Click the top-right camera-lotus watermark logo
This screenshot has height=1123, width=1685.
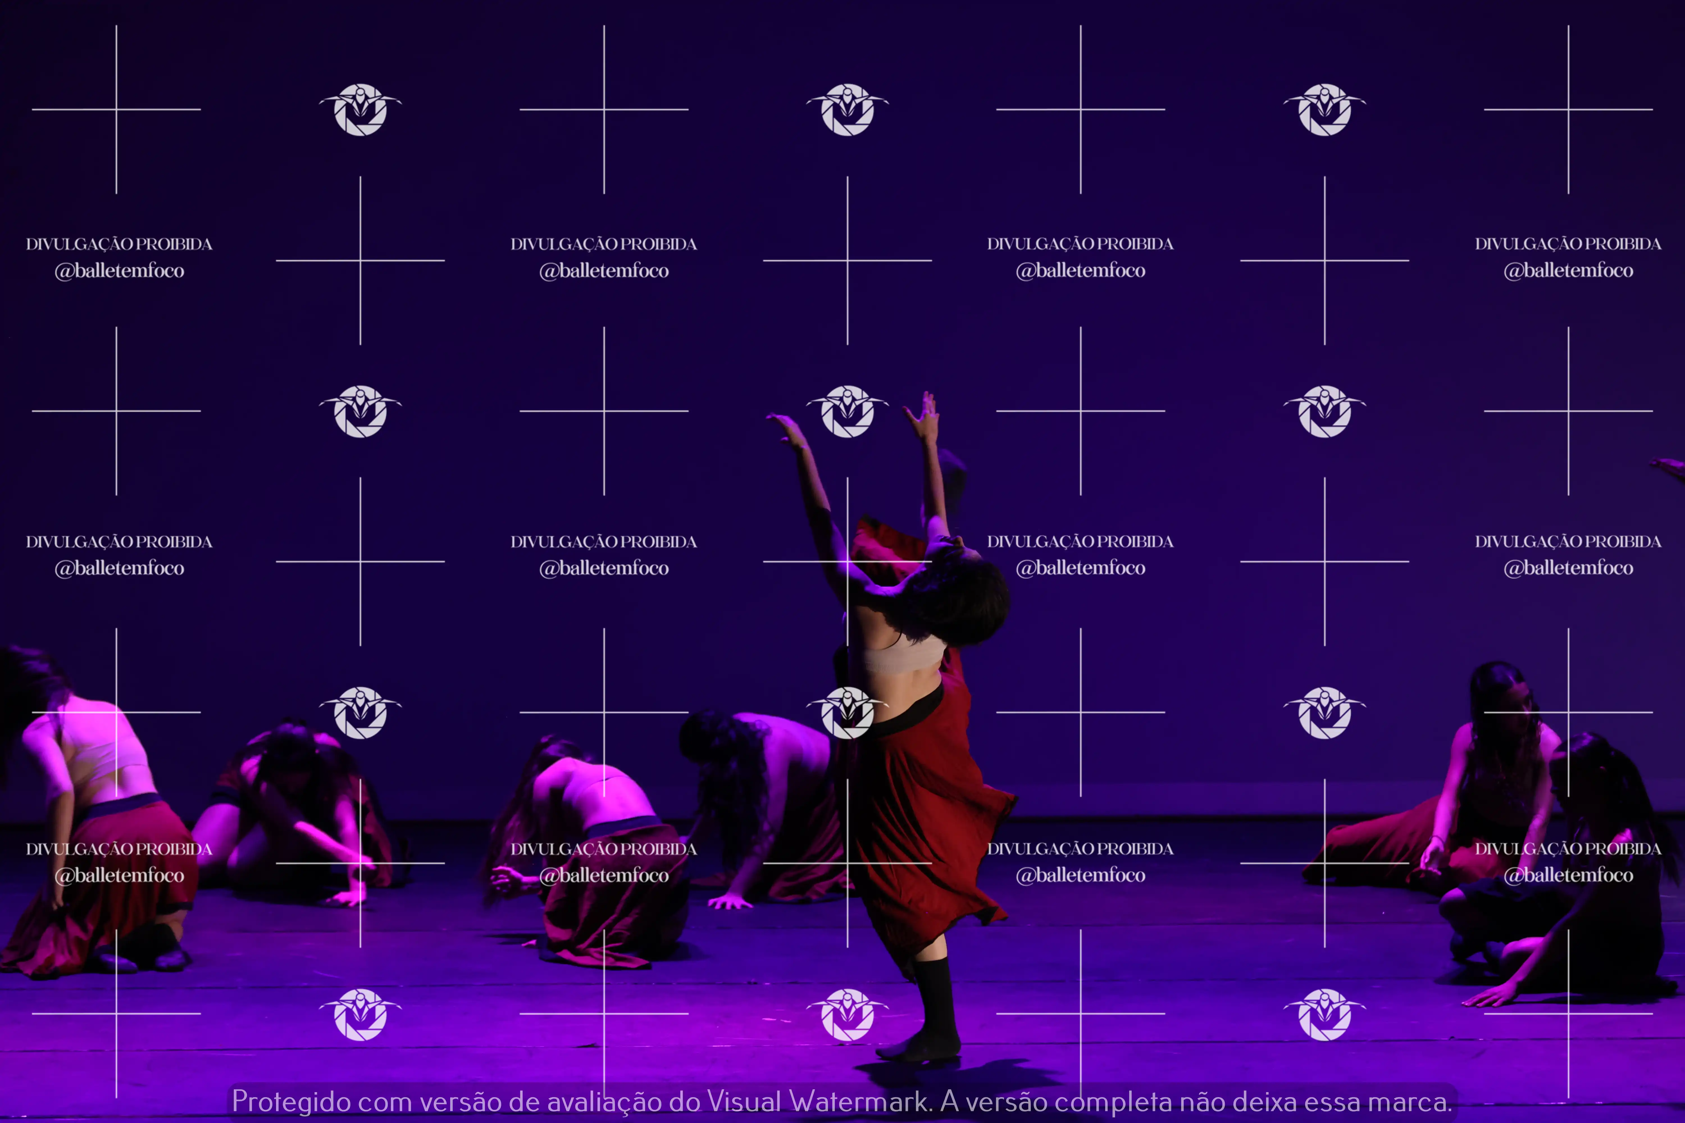click(x=1325, y=109)
